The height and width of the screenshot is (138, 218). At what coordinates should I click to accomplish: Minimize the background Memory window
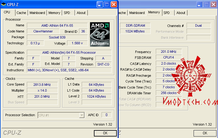(199, 5)
